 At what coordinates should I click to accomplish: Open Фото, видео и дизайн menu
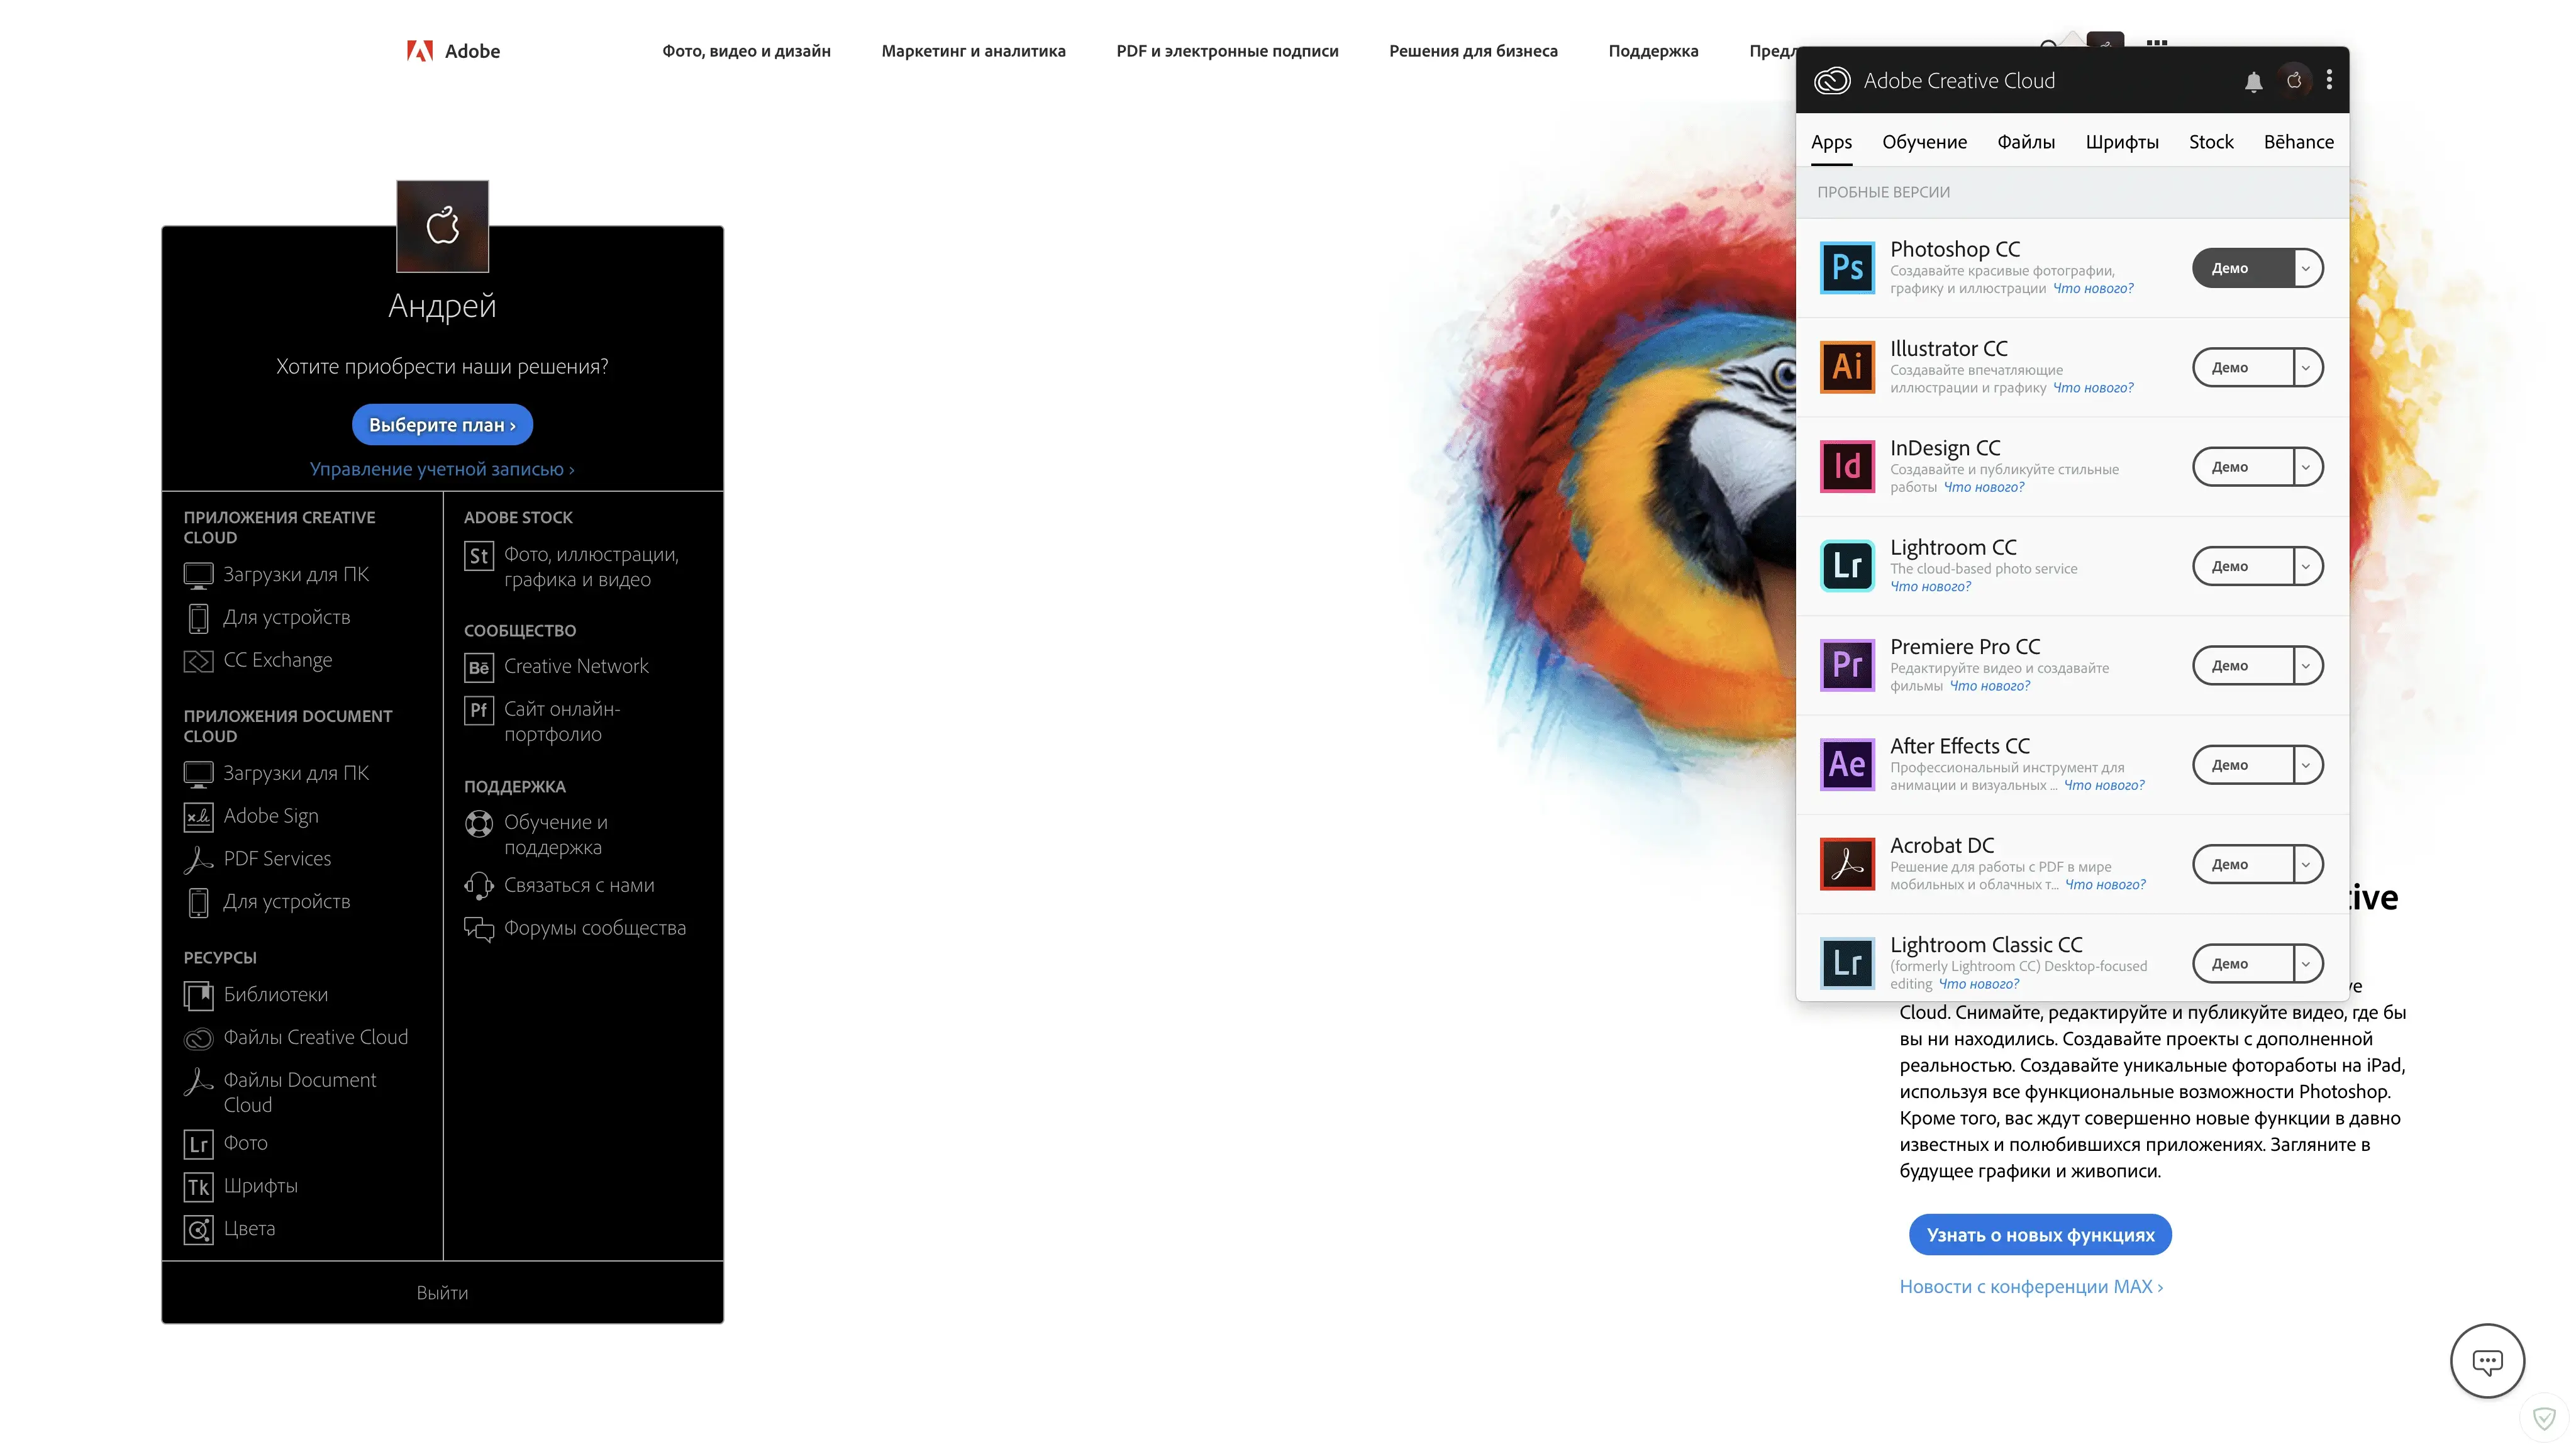tap(746, 51)
